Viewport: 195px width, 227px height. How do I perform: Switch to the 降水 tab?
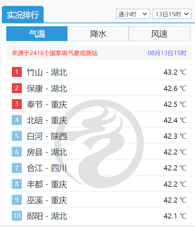coord(98,34)
